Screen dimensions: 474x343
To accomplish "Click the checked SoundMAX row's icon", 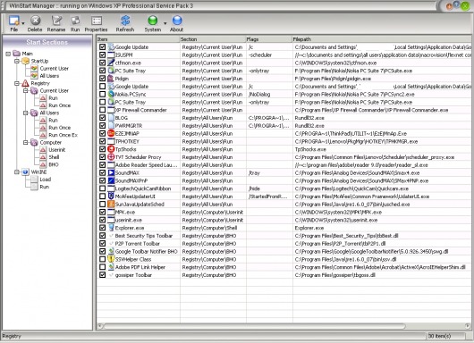I will (111, 172).
